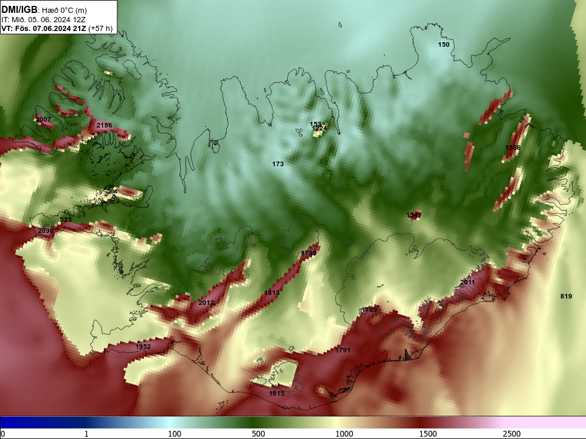The image size is (586, 439).
Task: Click the map value 819 off the east coast
Action: pyautogui.click(x=566, y=296)
